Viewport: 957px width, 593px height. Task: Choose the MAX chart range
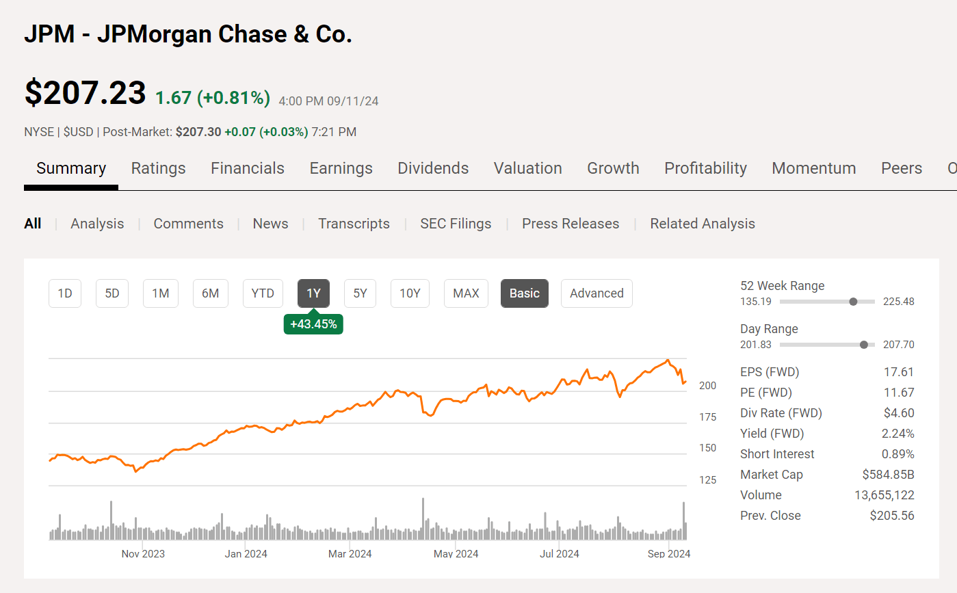coord(466,293)
